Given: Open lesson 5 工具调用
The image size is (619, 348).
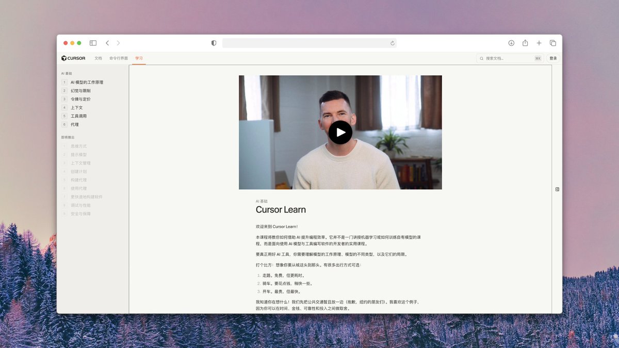Looking at the screenshot, I should tap(78, 116).
